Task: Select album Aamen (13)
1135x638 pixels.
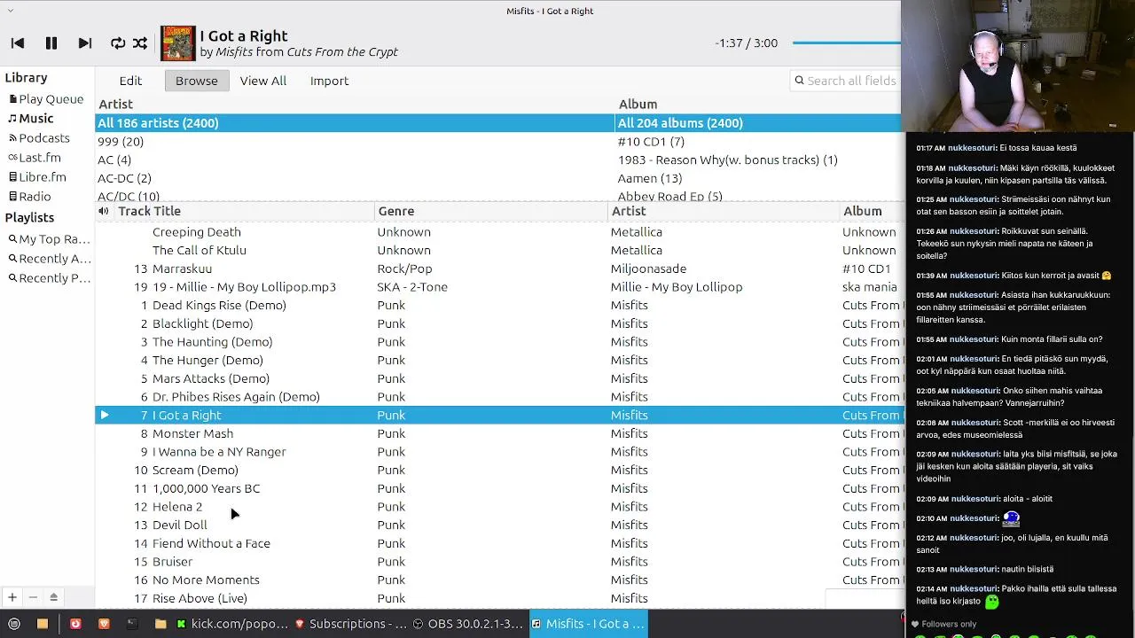Action: (650, 179)
